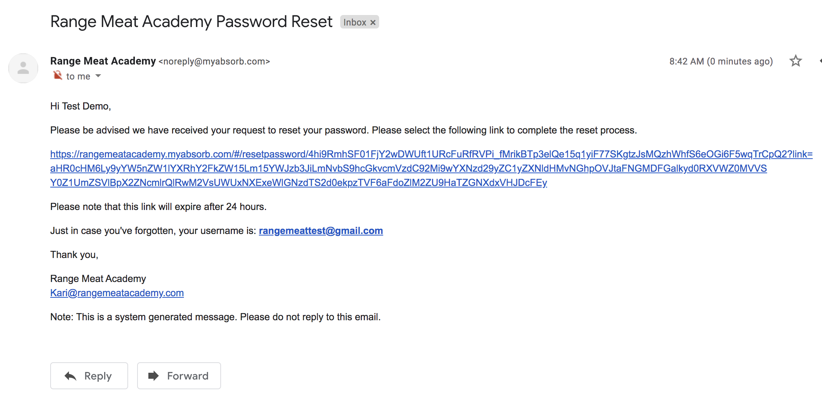
Task: Star this password reset email
Action: click(x=795, y=61)
